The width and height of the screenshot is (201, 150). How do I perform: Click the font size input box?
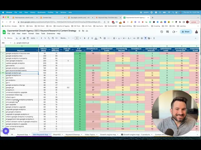[77, 38]
